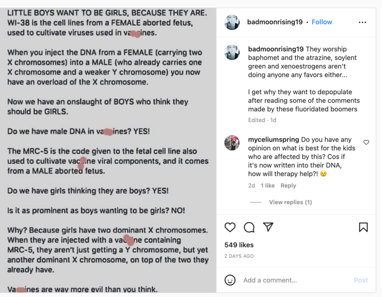Open badmoonrising19 username in the header
Screen dimensions: 382x297
[x=275, y=22]
